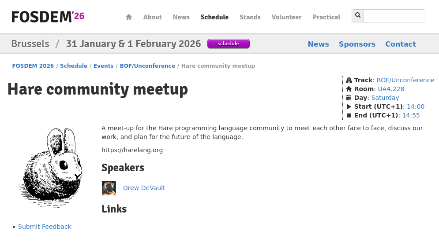Open the BOF/Unconference track link in the sidebar
This screenshot has height=242, width=439.
pyautogui.click(x=405, y=80)
